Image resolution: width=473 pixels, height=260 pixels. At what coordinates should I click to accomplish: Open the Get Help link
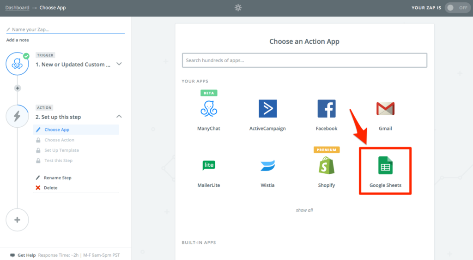coord(26,255)
